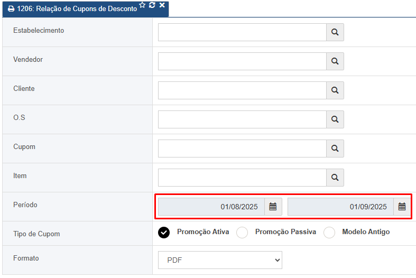This screenshot has width=416, height=278.
Task: Focus the Cliente input field
Action: [242, 90]
